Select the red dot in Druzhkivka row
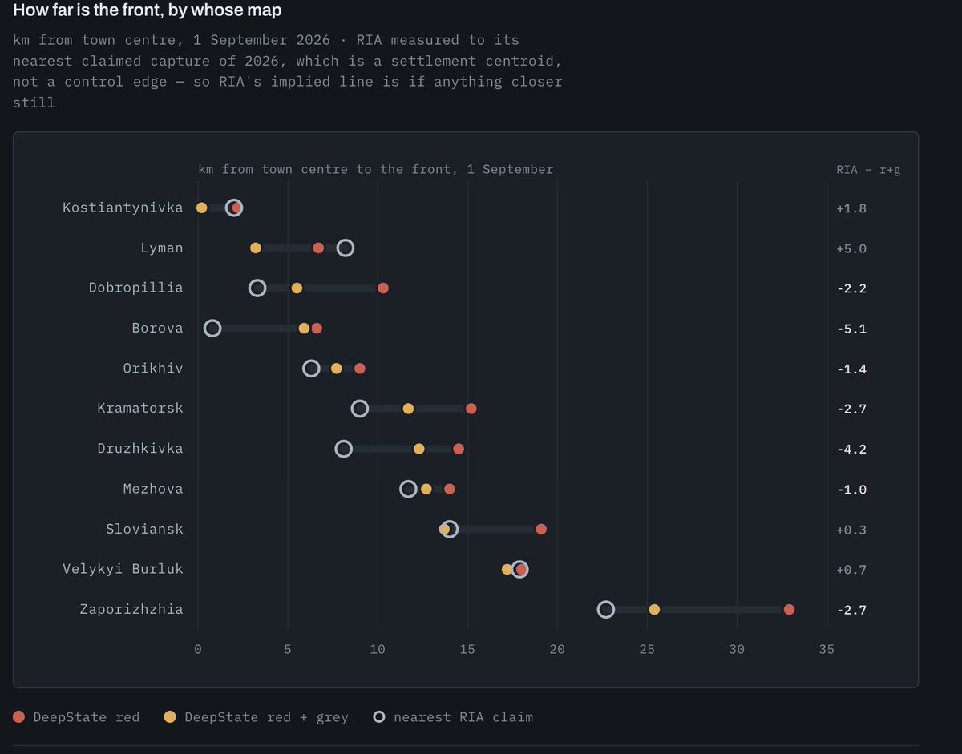 coord(459,449)
